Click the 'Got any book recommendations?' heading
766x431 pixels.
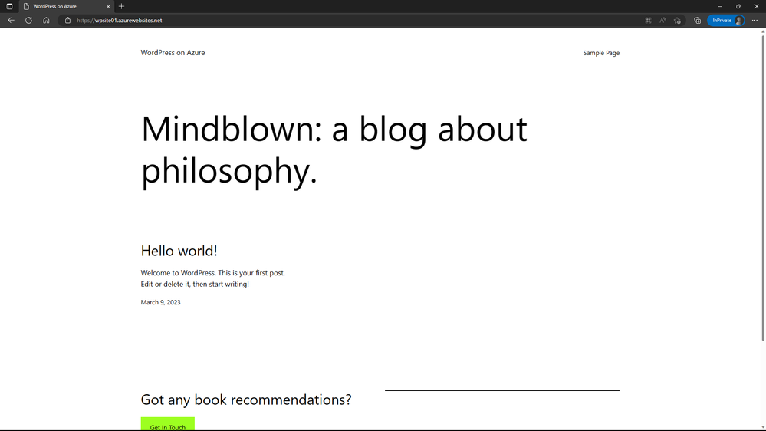(x=245, y=400)
